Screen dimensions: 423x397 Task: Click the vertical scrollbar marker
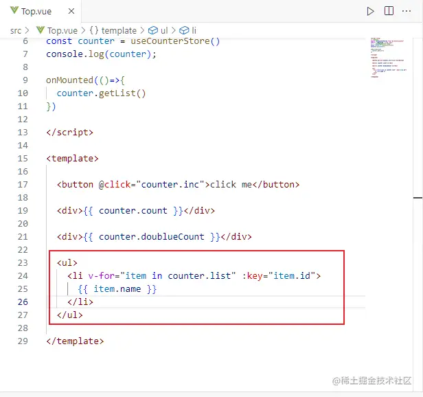click(418, 198)
